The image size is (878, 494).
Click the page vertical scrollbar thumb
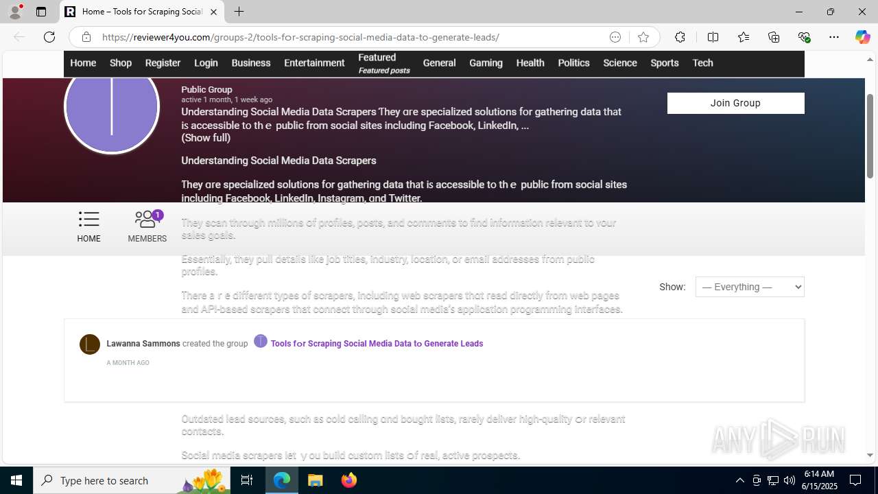click(x=870, y=136)
